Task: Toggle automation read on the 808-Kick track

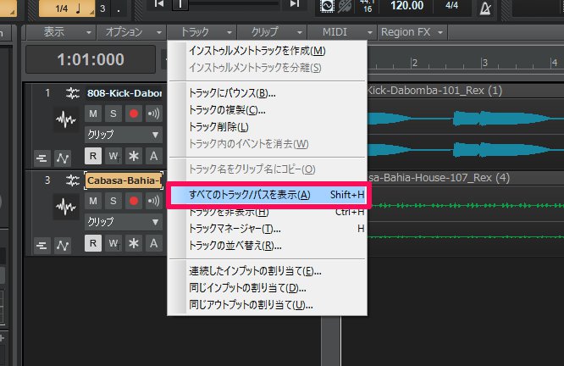Action: point(92,156)
